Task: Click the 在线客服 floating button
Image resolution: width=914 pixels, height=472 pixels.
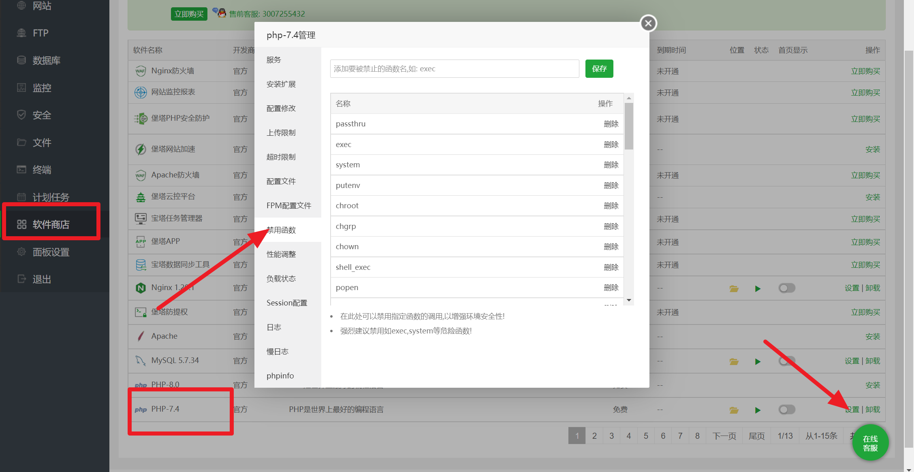Action: pyautogui.click(x=870, y=443)
